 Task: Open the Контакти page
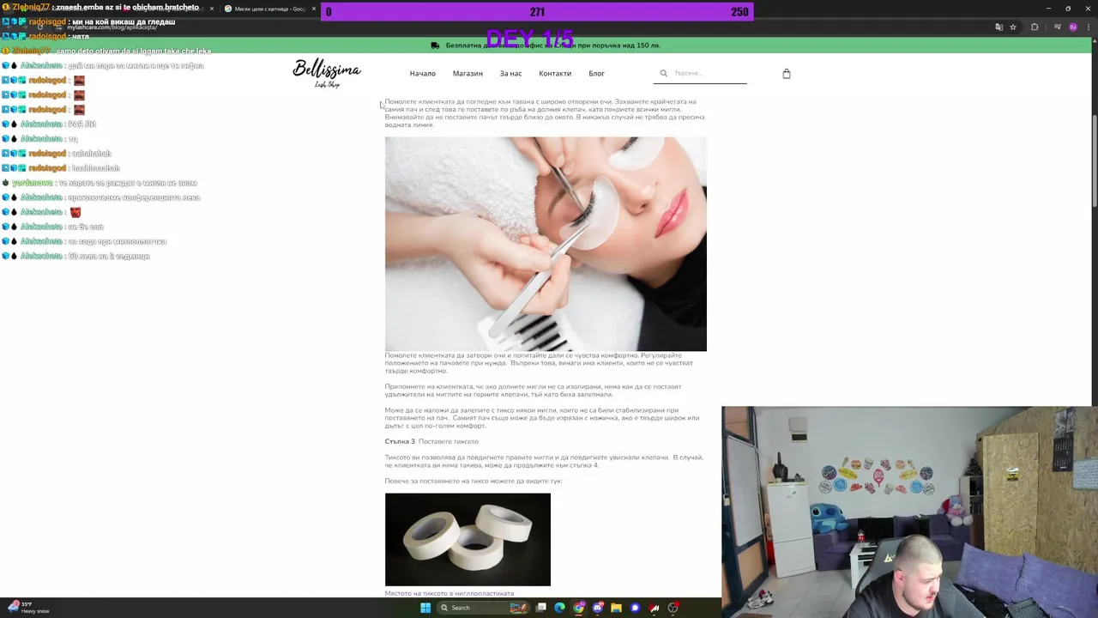click(x=555, y=74)
